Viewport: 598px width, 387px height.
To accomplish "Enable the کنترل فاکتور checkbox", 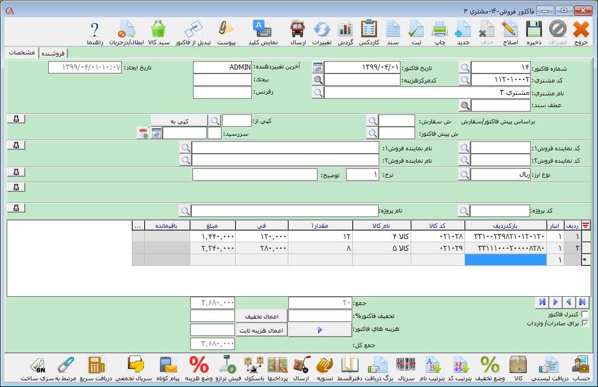I will (x=585, y=315).
